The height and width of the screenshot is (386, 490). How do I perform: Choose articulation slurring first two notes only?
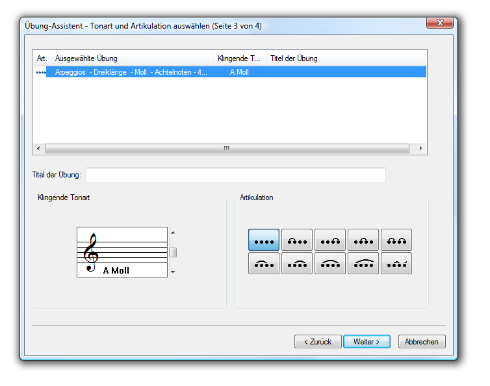click(297, 240)
